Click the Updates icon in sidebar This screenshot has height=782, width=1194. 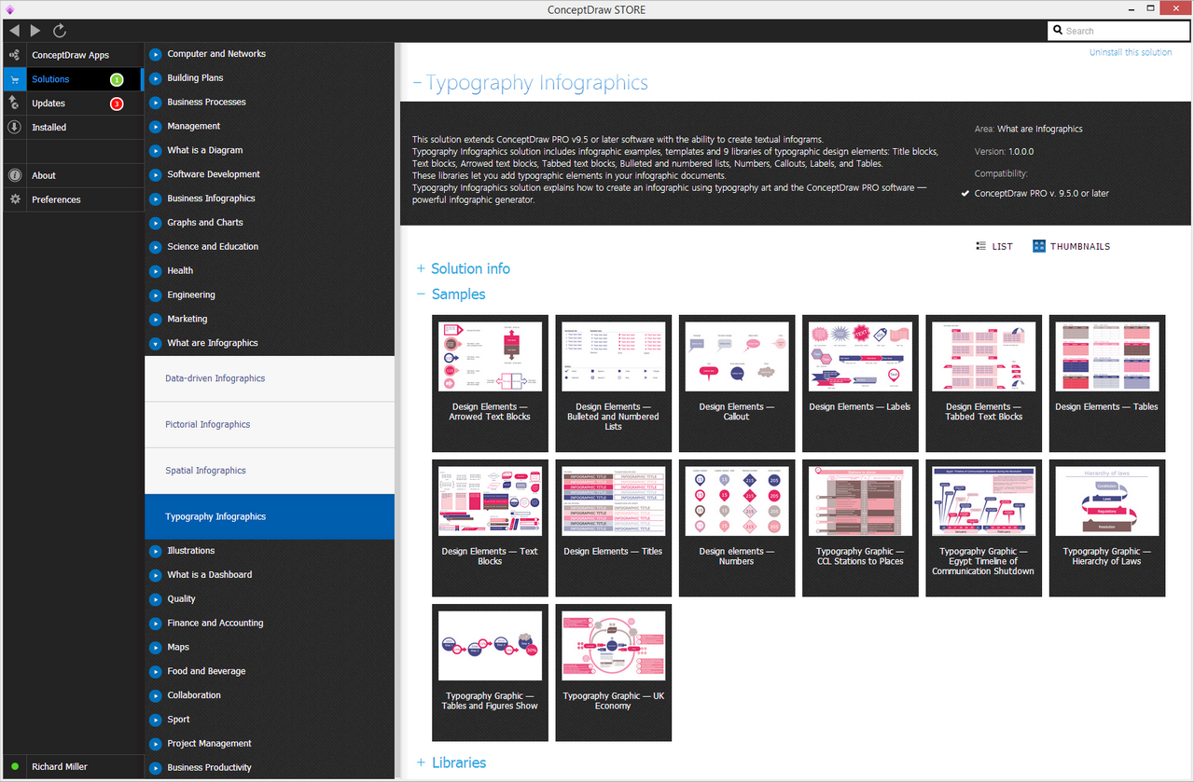pyautogui.click(x=14, y=103)
